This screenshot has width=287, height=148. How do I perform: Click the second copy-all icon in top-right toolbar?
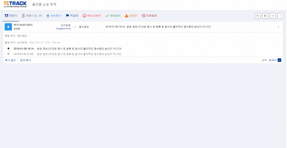(265, 16)
